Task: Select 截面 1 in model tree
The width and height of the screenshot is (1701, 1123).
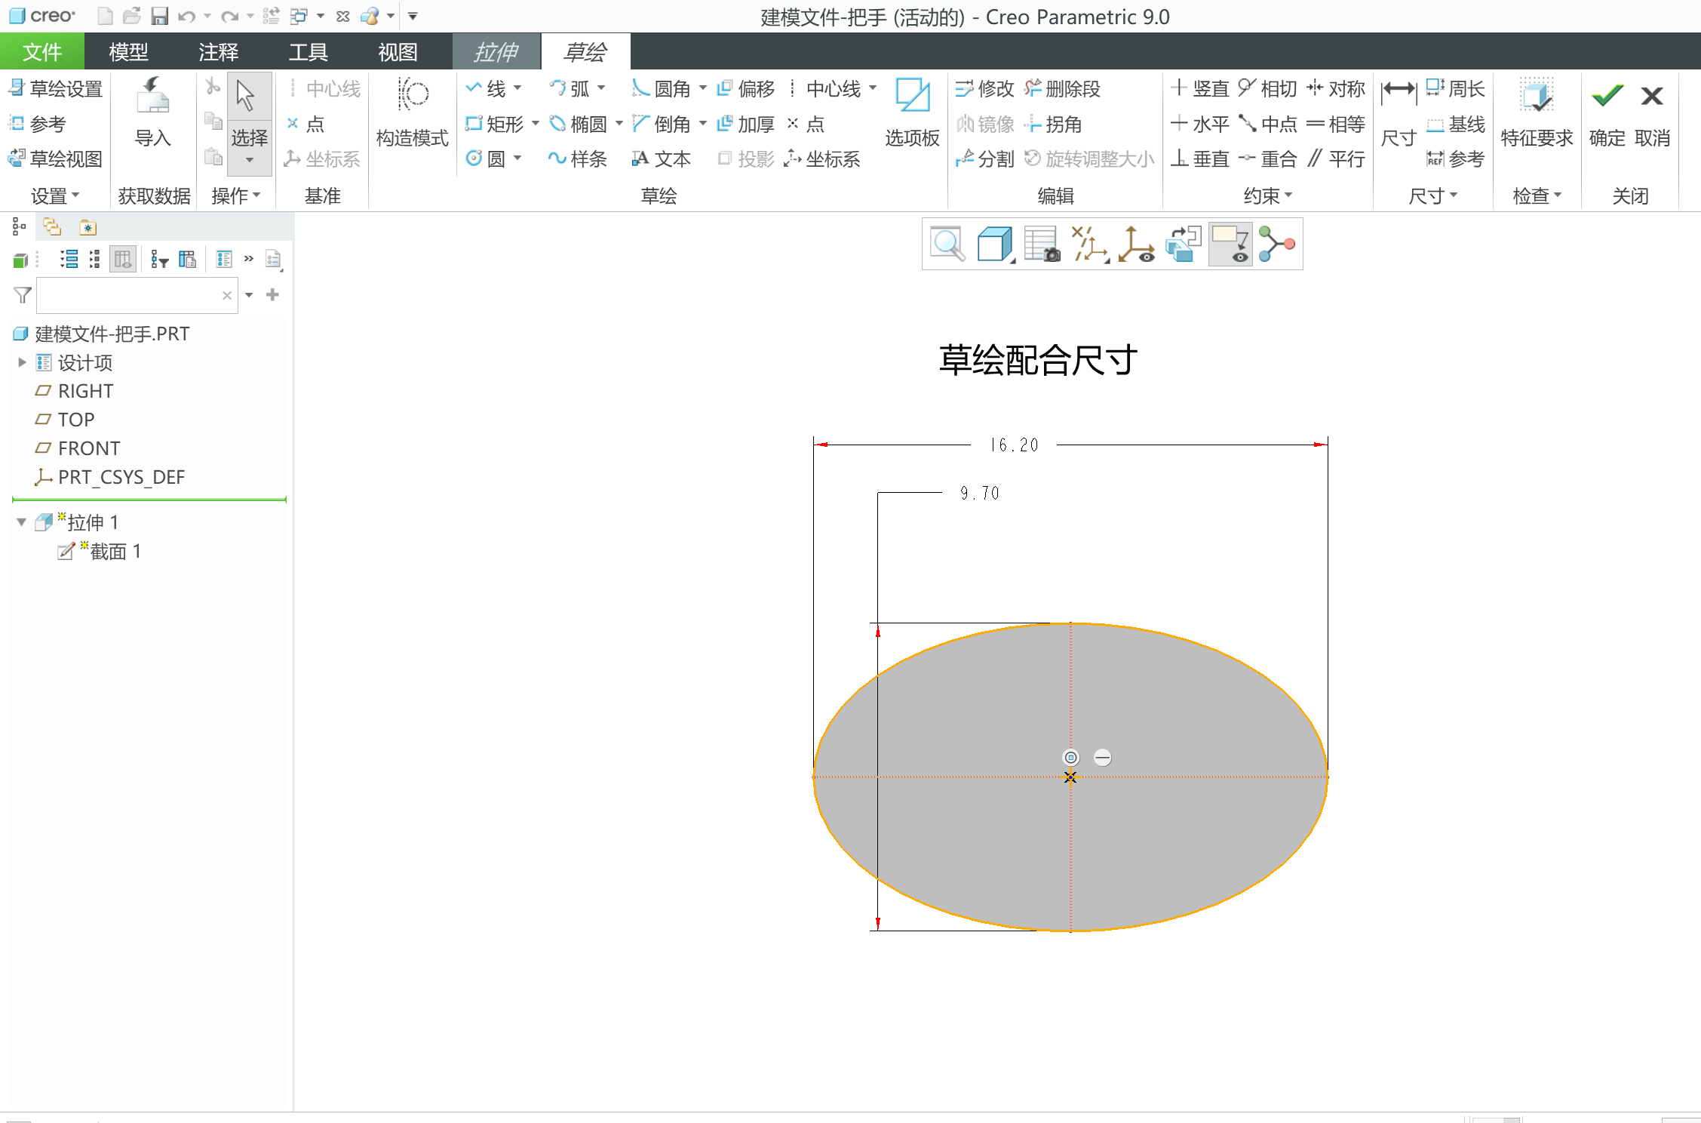Action: click(100, 552)
